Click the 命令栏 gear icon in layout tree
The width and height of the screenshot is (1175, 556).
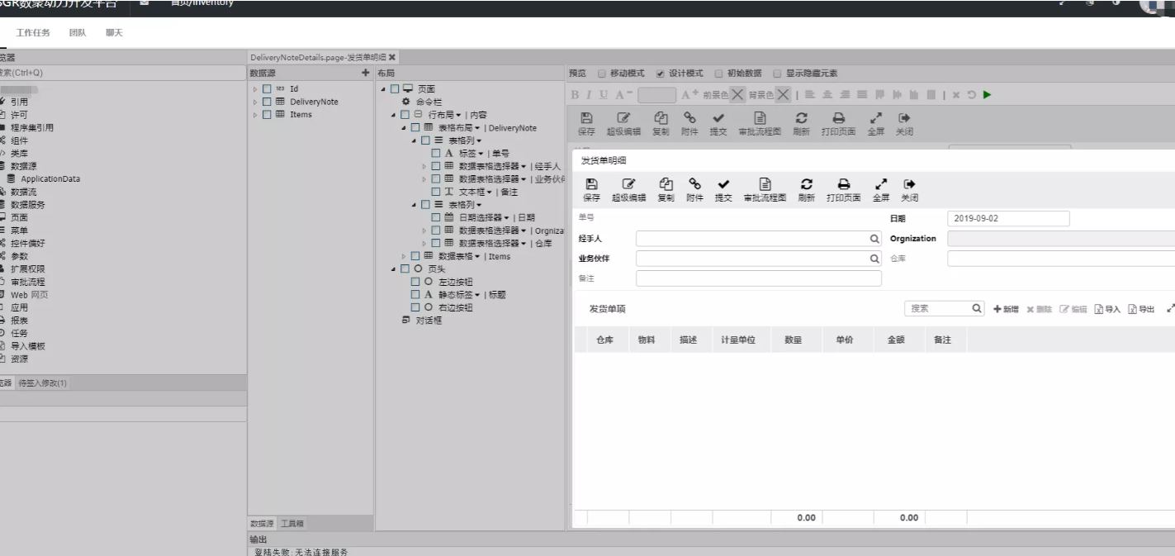coord(405,102)
